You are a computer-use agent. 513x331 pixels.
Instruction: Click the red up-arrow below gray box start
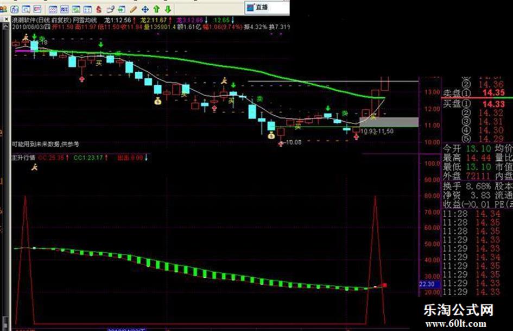(x=356, y=136)
